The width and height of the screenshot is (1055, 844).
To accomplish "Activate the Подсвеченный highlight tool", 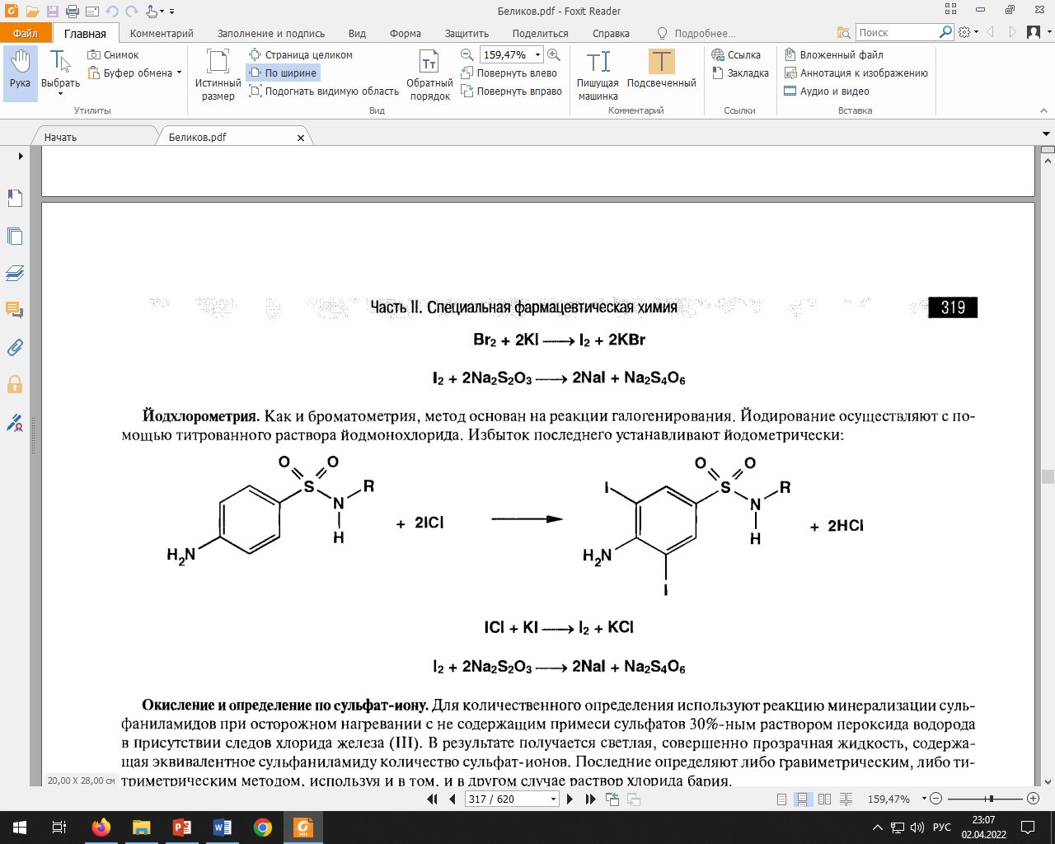I will [x=661, y=68].
